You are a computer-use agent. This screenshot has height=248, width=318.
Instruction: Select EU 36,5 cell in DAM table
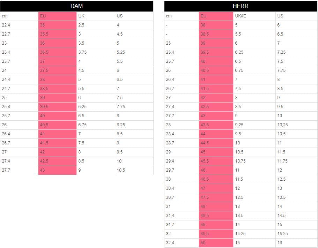[x=57, y=52]
